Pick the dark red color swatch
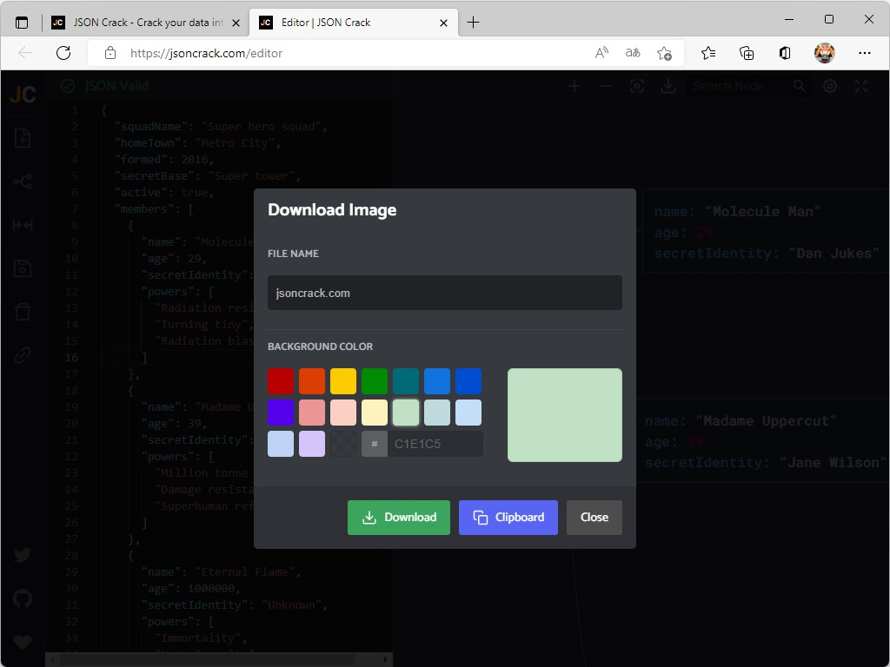Viewport: 890px width, 667px height. (281, 381)
